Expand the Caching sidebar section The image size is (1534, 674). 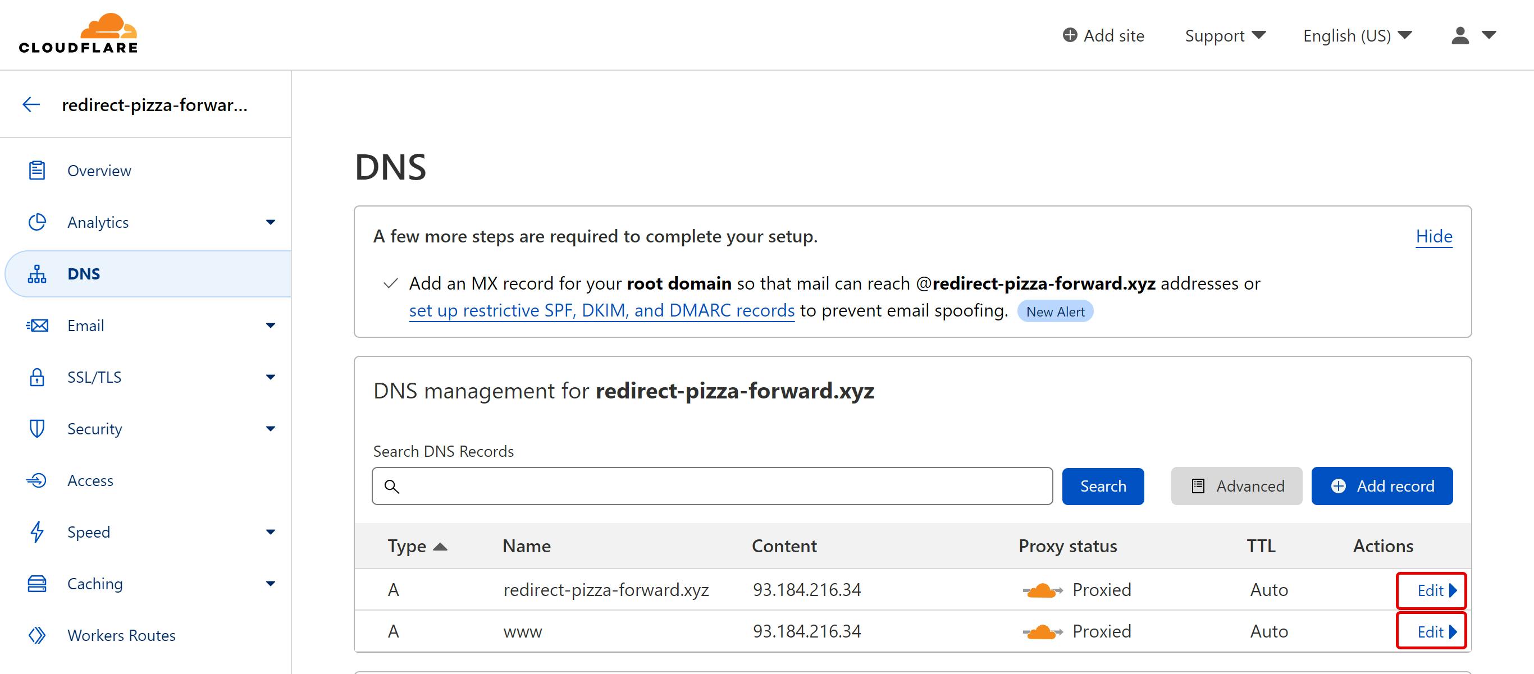[x=270, y=584]
